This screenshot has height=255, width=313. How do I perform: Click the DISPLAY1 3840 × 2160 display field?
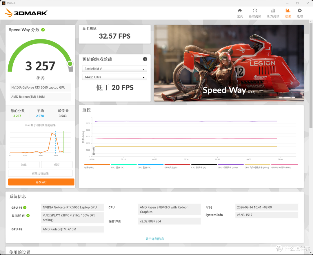tap(72, 218)
